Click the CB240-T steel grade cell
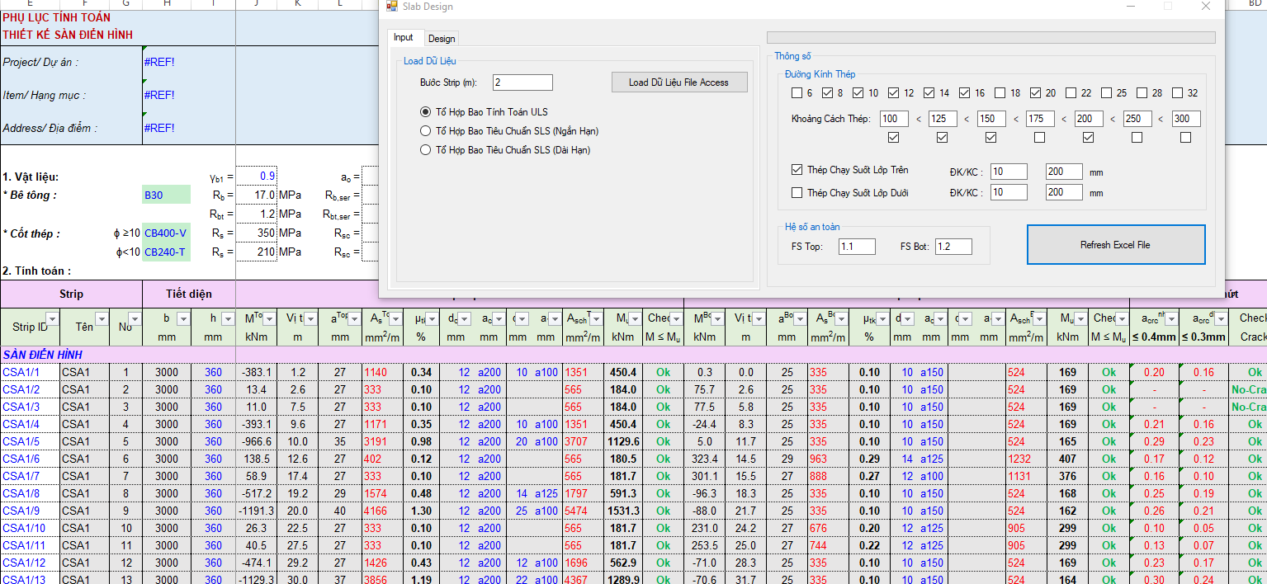The width and height of the screenshot is (1267, 584). pyautogui.click(x=166, y=252)
